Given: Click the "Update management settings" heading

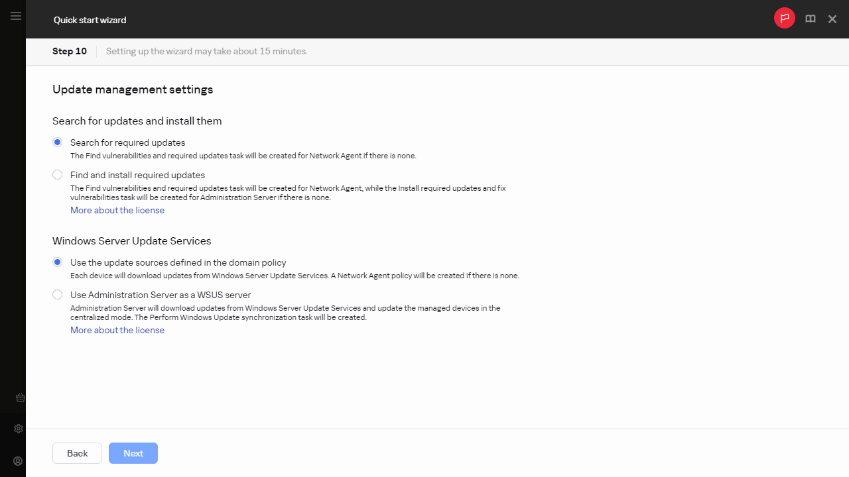Looking at the screenshot, I should point(133,89).
